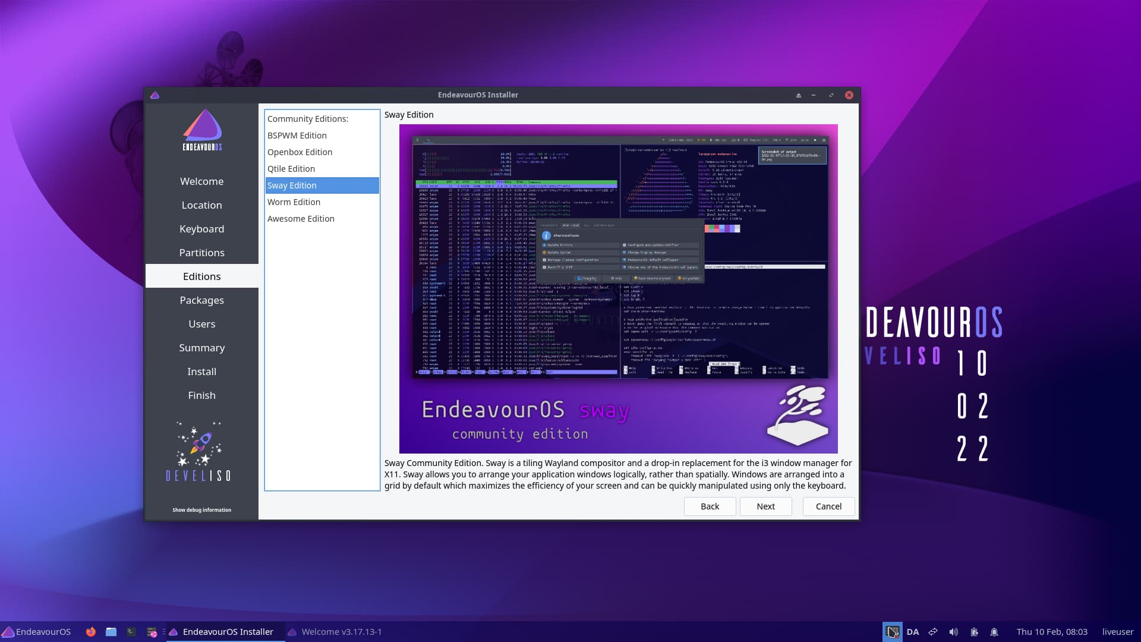Launch Firefox from the panel
The image size is (1141, 642).
90,632
